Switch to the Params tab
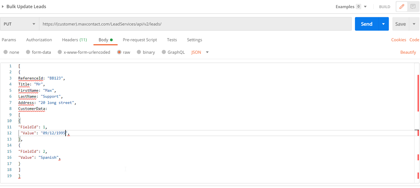 9,40
